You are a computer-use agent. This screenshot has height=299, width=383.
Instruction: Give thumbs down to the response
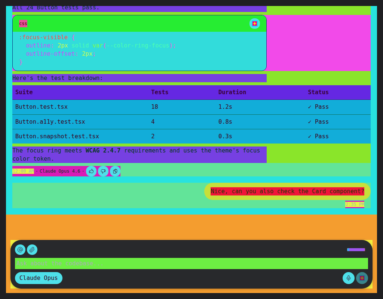click(x=103, y=171)
